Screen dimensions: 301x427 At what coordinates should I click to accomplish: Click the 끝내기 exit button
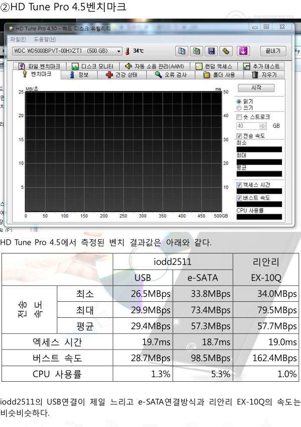coord(273,51)
